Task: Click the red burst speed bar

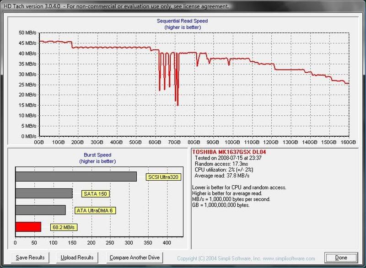Action: tap(28, 227)
